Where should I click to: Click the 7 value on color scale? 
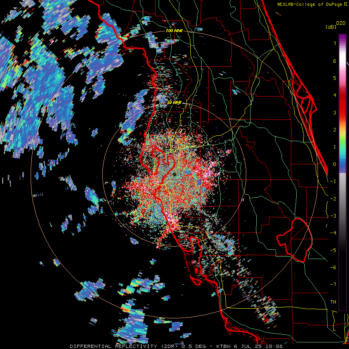click(x=335, y=43)
